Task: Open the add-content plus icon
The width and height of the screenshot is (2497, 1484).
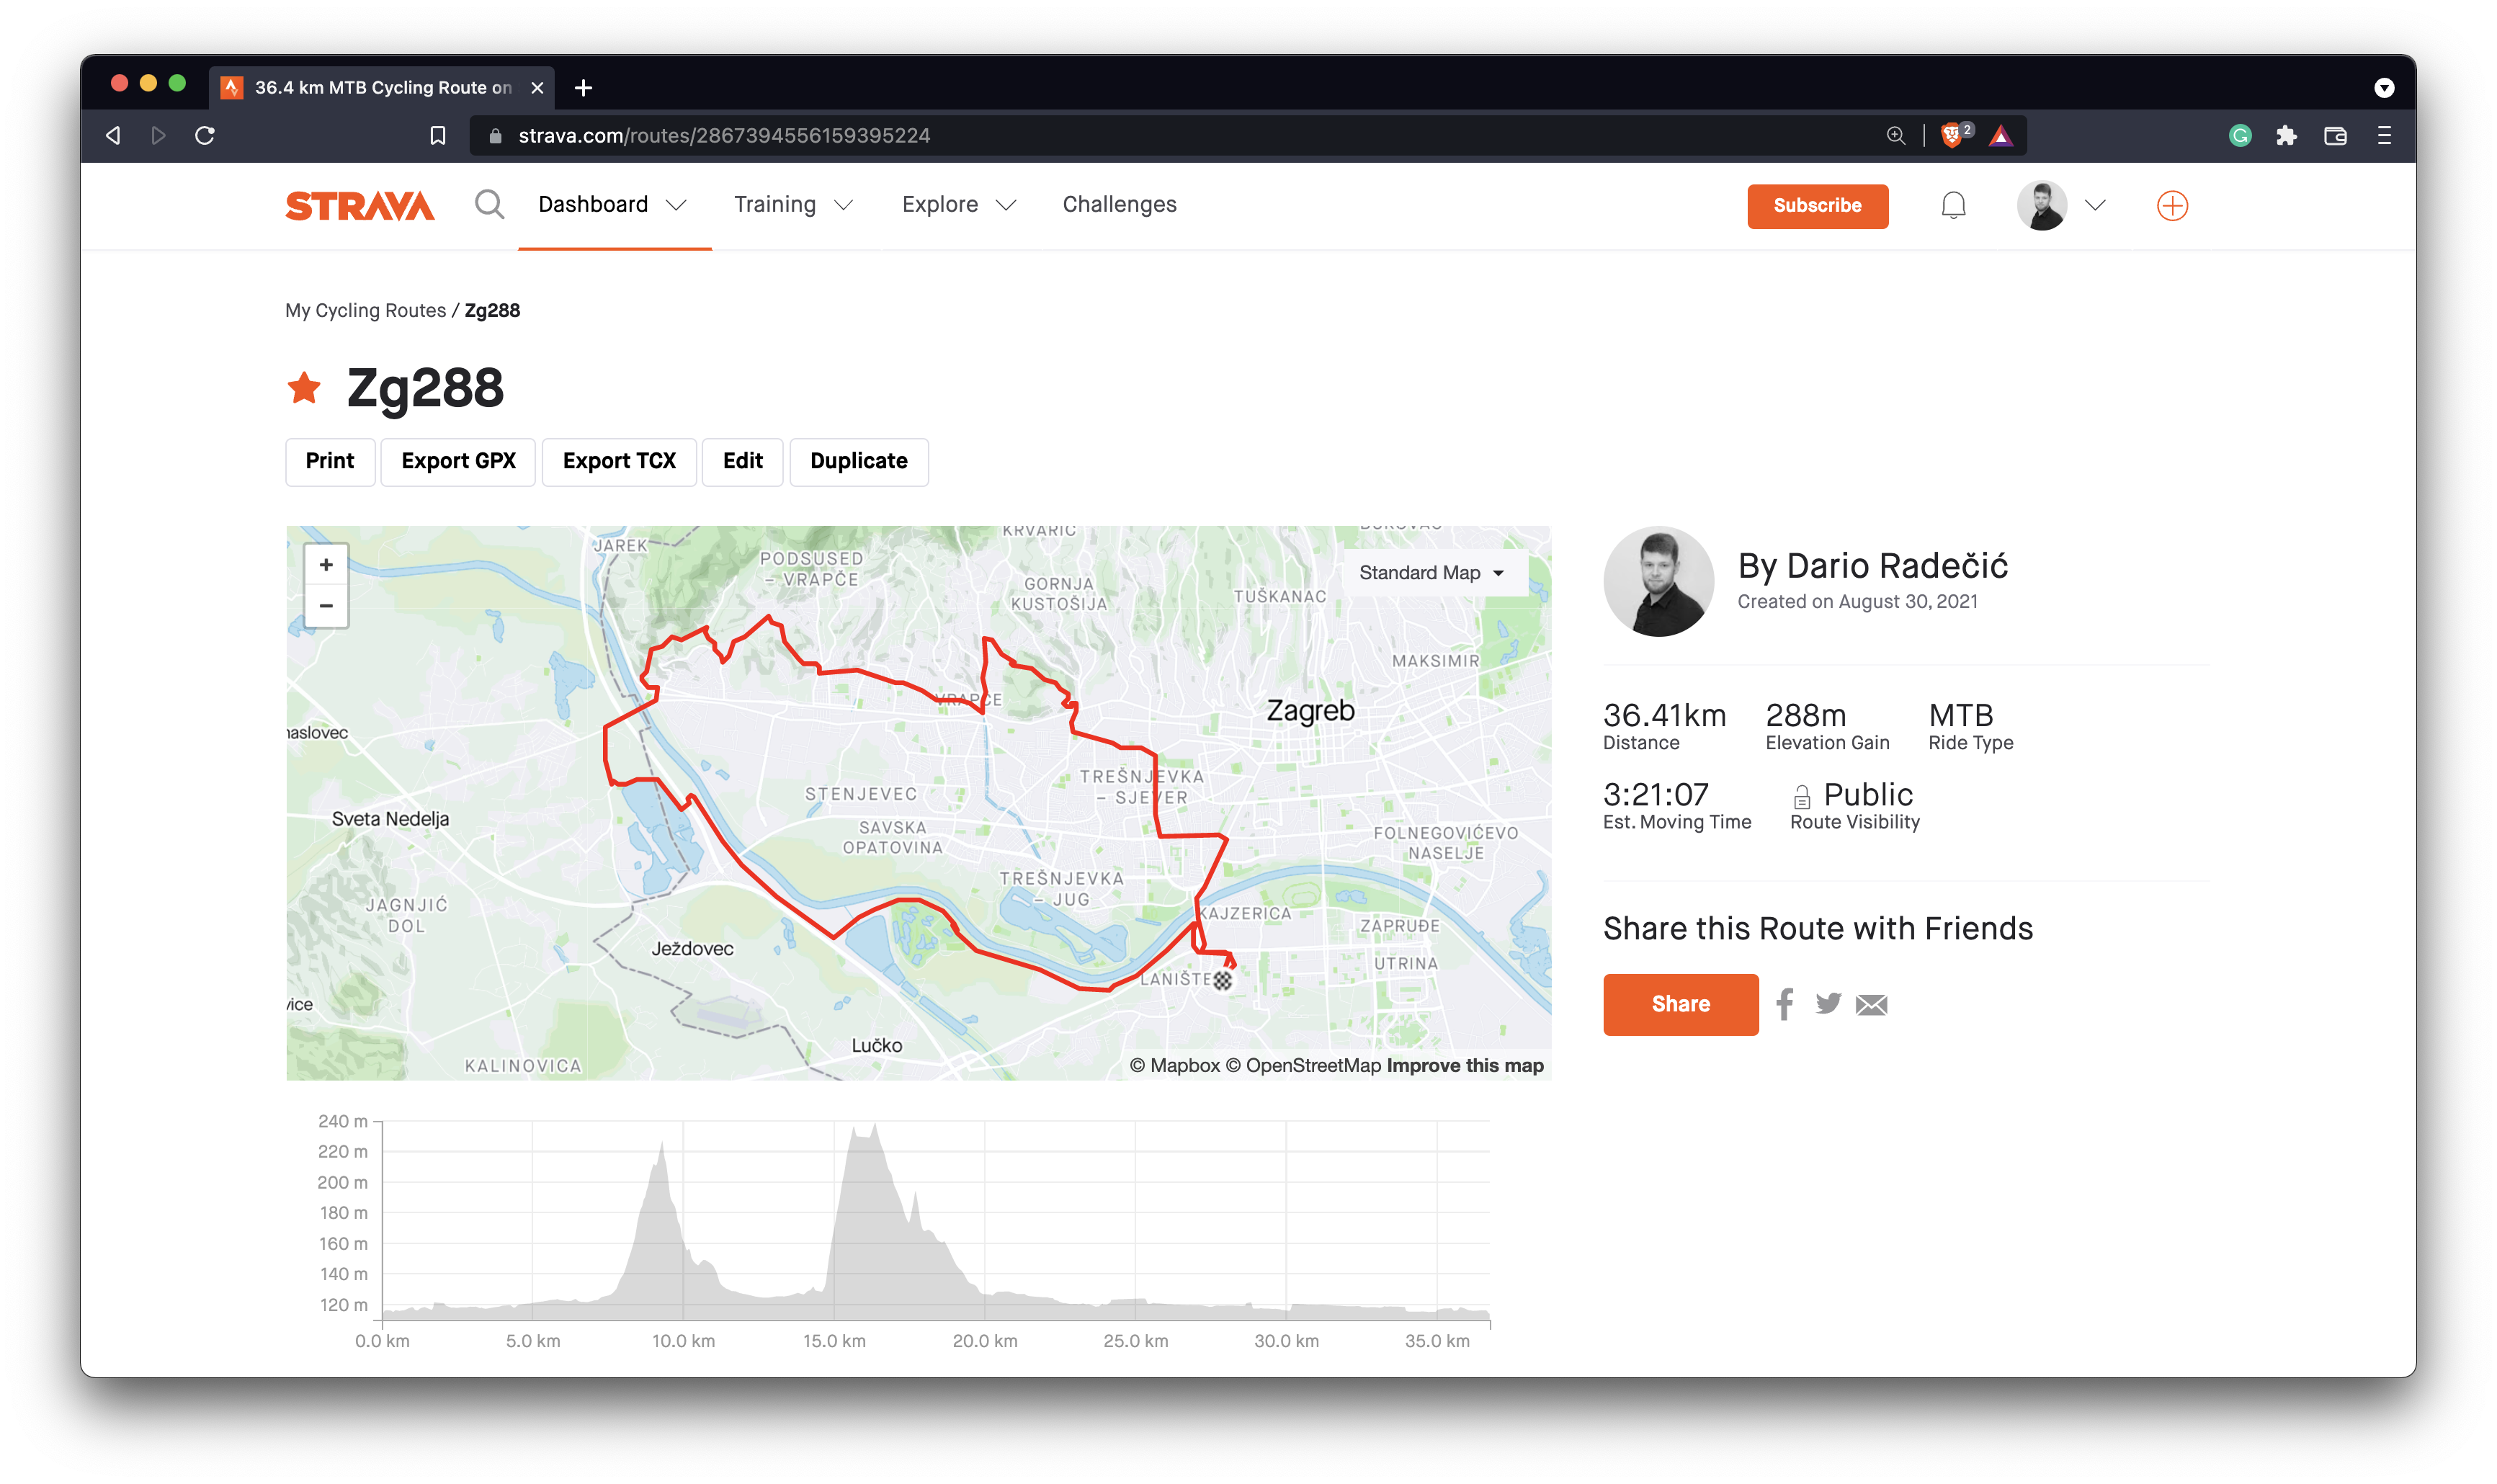Action: click(x=2172, y=205)
